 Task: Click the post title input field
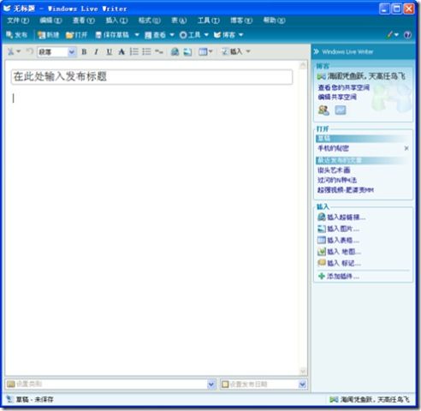point(151,77)
